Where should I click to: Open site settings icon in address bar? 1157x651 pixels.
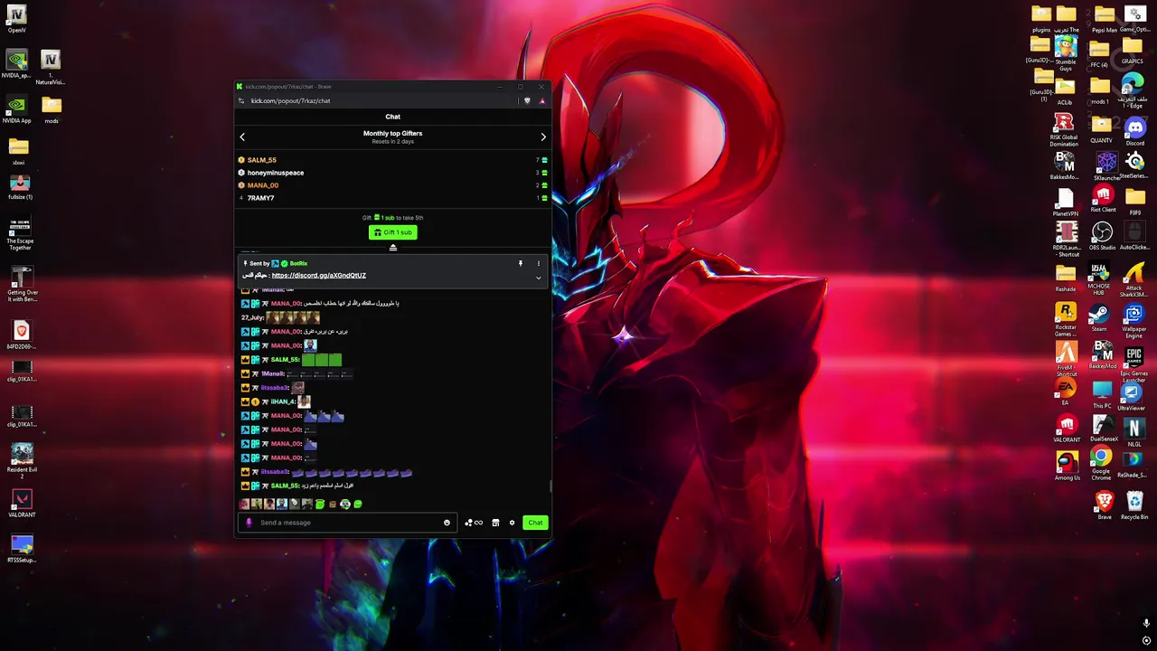click(241, 100)
